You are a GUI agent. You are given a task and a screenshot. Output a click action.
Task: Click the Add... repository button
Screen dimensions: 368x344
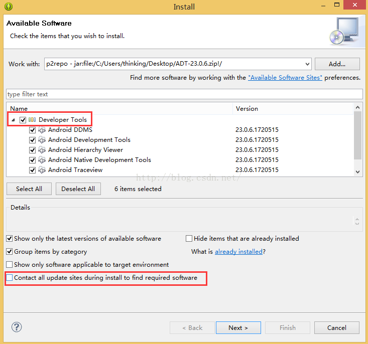[337, 64]
